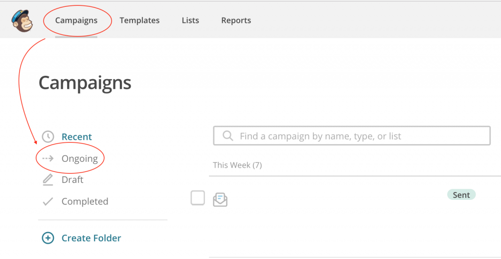This screenshot has width=501, height=259.
Task: Click the Completed checkmark icon
Action: click(48, 201)
